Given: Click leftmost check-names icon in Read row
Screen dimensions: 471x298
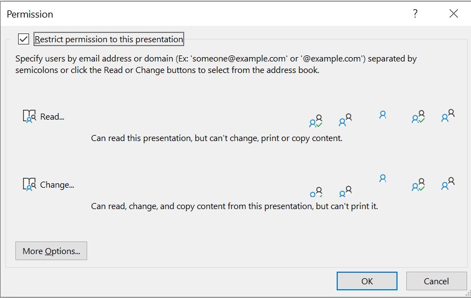Looking at the screenshot, I should coord(316,121).
